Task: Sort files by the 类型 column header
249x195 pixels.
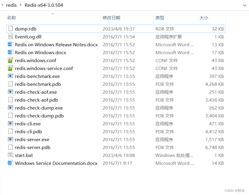Action: click(x=160, y=18)
